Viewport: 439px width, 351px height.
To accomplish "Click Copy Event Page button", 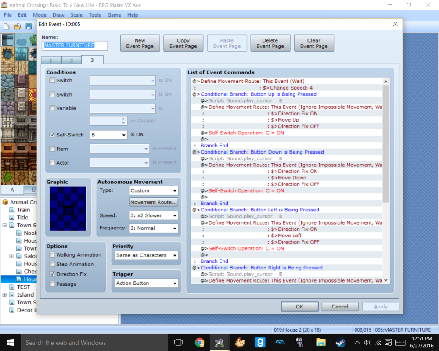I will [x=183, y=43].
